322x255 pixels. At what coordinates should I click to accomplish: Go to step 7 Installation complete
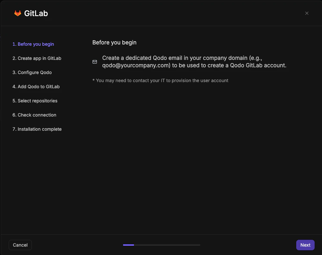pyautogui.click(x=37, y=129)
